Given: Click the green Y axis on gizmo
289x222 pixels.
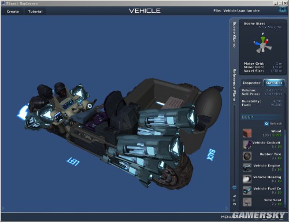Looking at the screenshot, I should pos(263,39).
